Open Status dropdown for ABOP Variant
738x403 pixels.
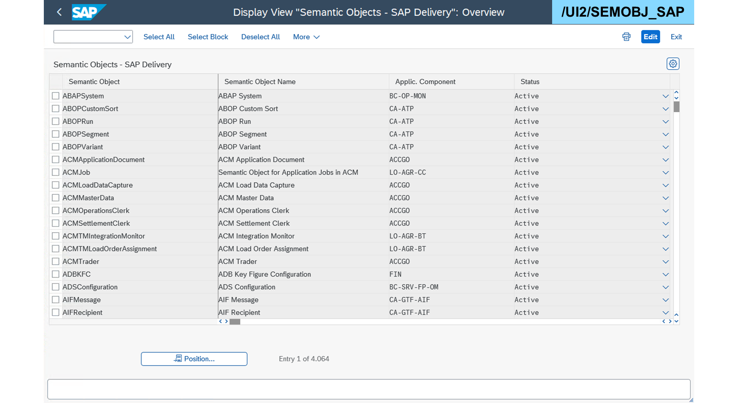pos(665,147)
